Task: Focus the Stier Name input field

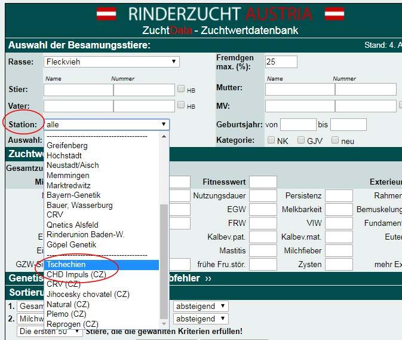Action: [x=78, y=90]
